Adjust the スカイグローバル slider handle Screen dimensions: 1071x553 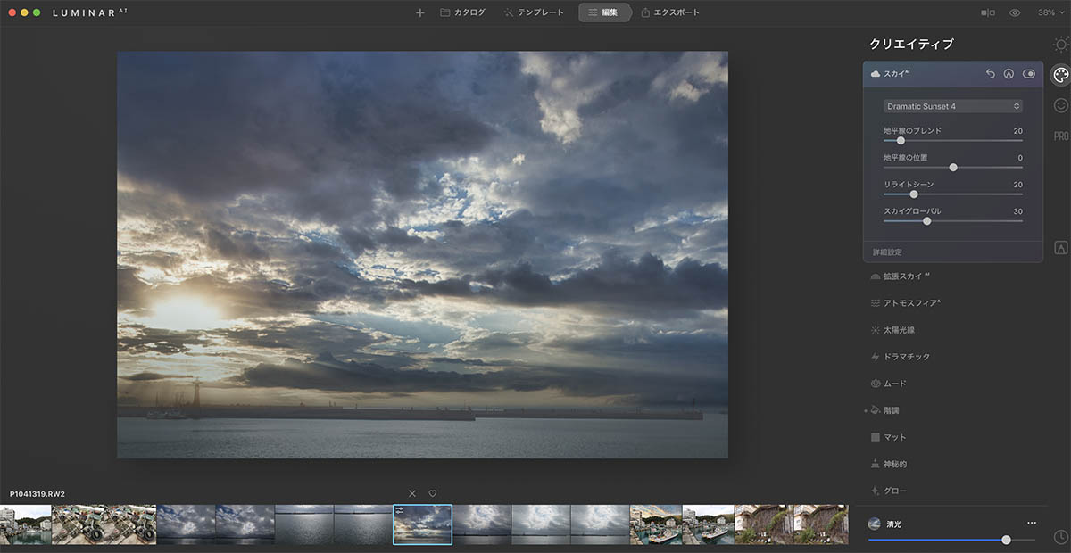pos(926,220)
